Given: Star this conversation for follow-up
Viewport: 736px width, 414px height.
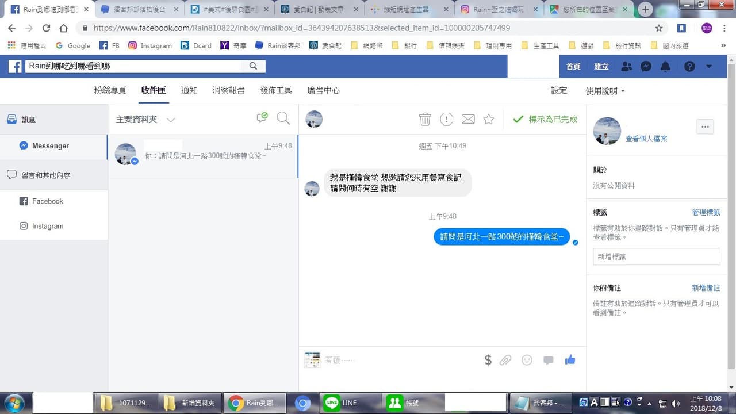Looking at the screenshot, I should pos(489,119).
